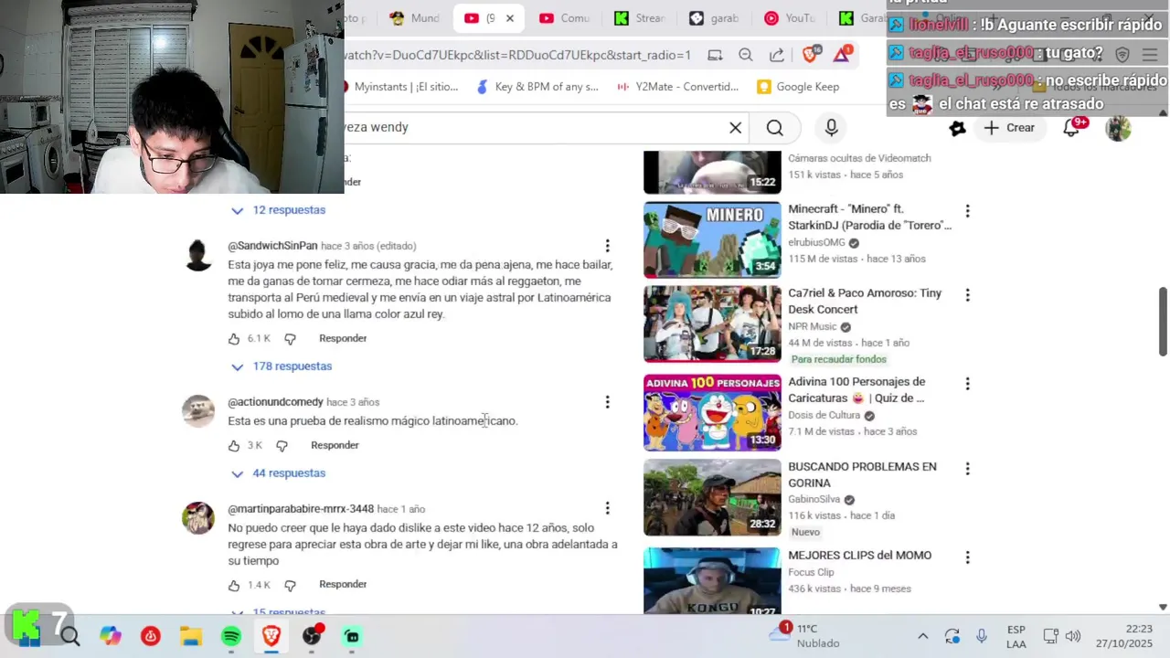Open the weather widget showing 11°C Nublado
The image size is (1170, 658).
click(804, 636)
